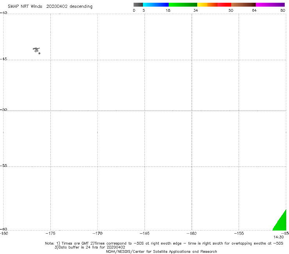Click the 'Note: 1) Times are GMT' line
Viewport: 289px width, 254px height.
coord(164,243)
